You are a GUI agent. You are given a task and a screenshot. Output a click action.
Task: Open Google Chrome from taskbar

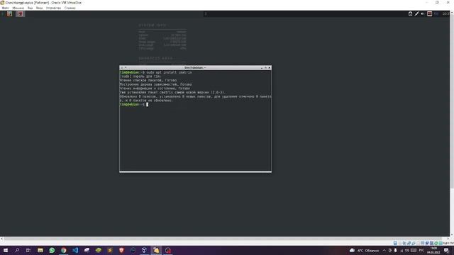pyautogui.click(x=63, y=250)
